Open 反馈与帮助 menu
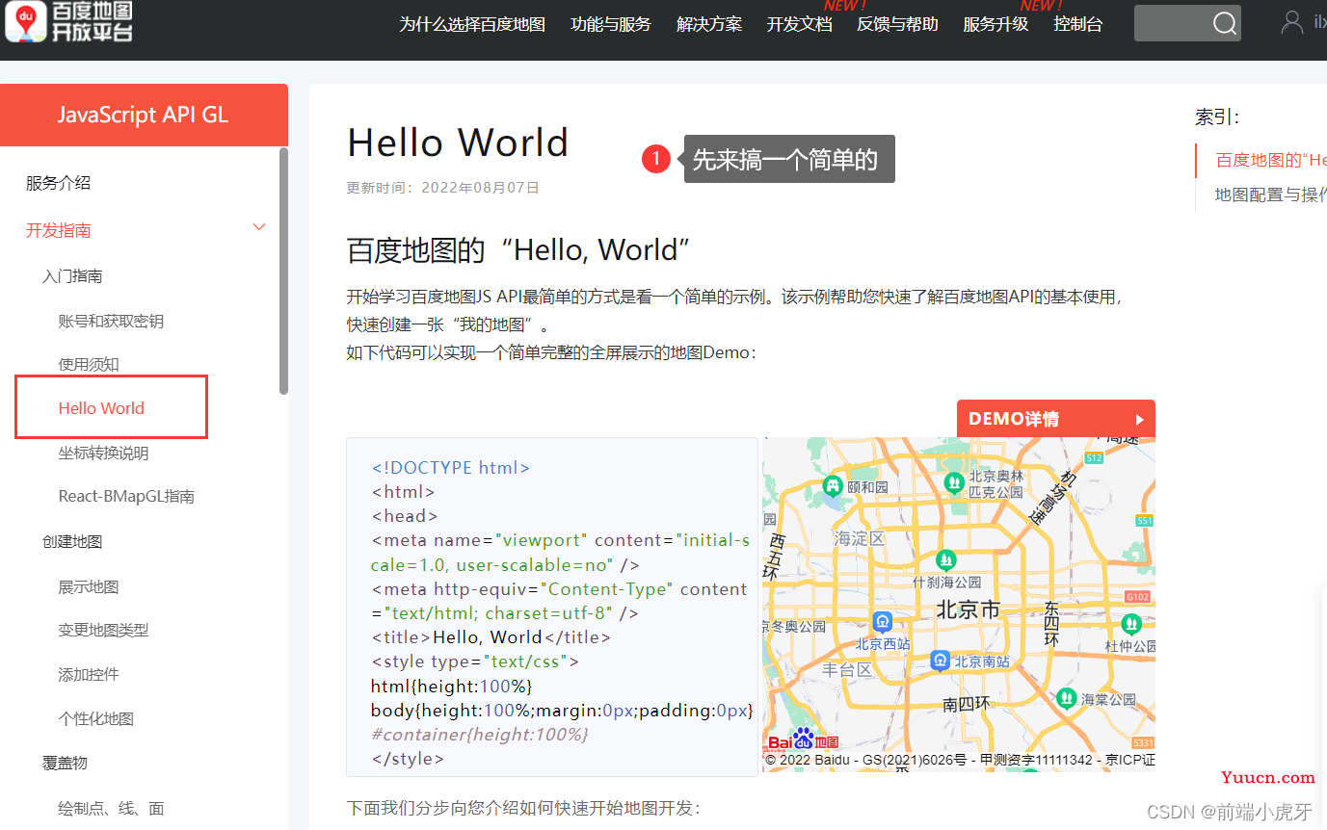The height and width of the screenshot is (830, 1327). [x=897, y=24]
